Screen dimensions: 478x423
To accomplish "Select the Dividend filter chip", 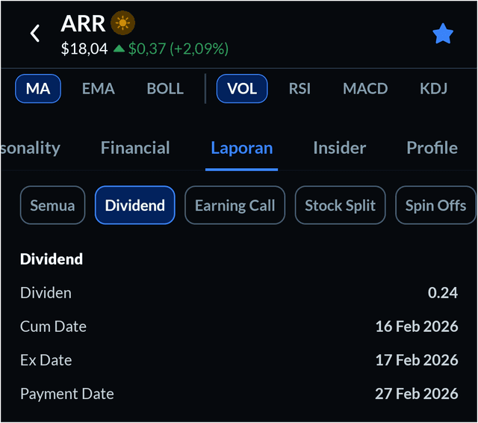I will (135, 206).
